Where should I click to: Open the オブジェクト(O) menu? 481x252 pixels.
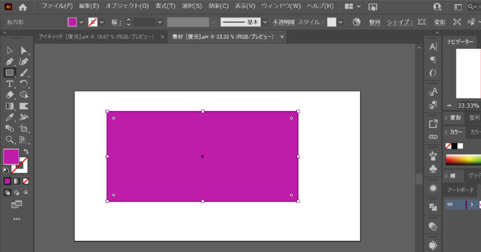pos(126,6)
